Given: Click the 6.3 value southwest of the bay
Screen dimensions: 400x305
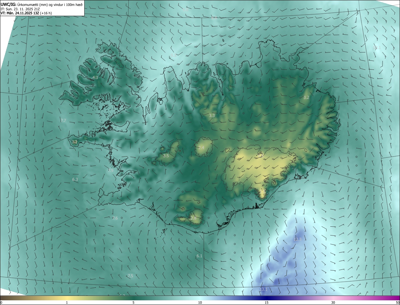Looking at the screenshot, I should coord(75,179).
